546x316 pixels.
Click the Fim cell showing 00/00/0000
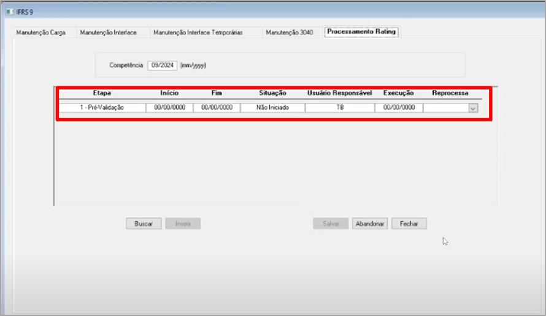(x=217, y=108)
